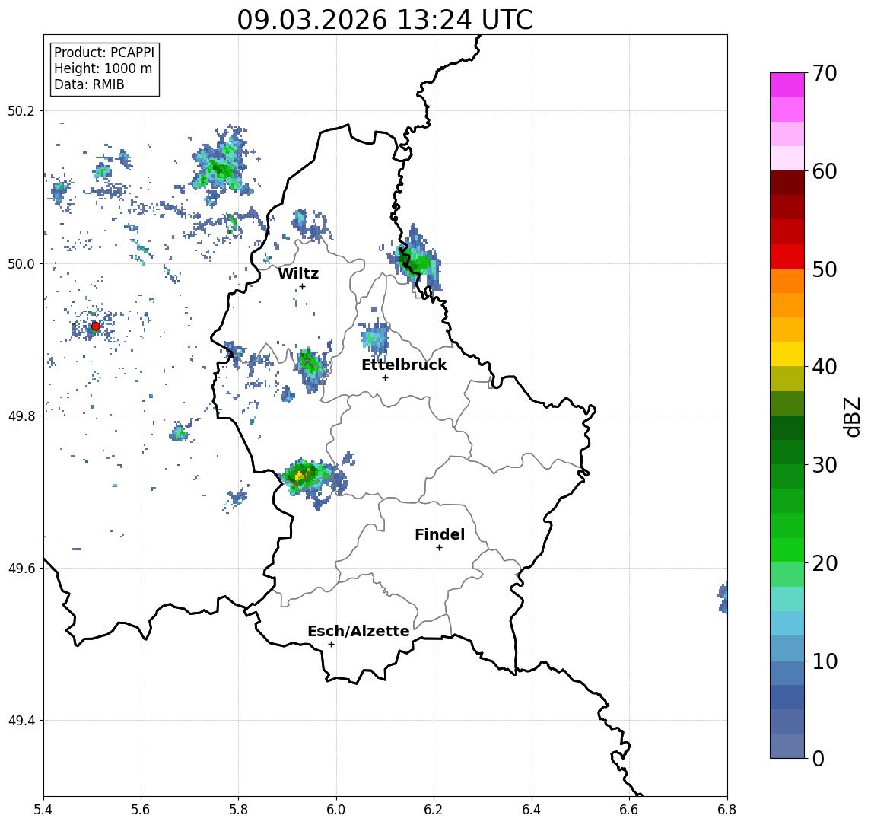Click the longitude tick label 6.6
Image resolution: width=871 pixels, height=825 pixels.
click(x=629, y=810)
